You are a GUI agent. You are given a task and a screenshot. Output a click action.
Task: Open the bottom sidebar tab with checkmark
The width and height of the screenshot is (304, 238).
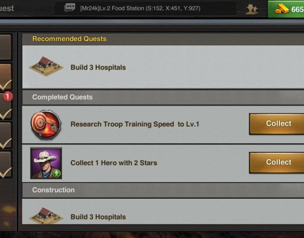coord(5,164)
